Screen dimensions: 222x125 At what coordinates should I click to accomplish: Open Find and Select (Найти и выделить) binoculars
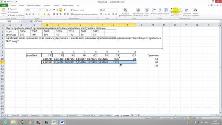[195, 12]
